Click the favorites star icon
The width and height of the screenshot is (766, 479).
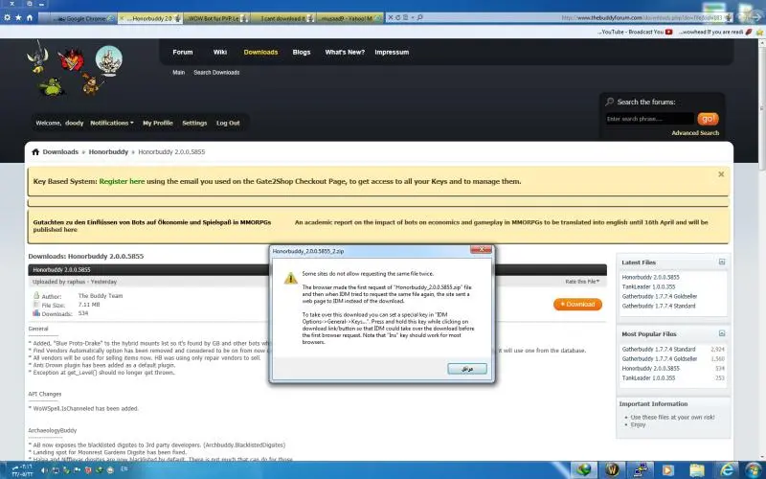(18, 17)
